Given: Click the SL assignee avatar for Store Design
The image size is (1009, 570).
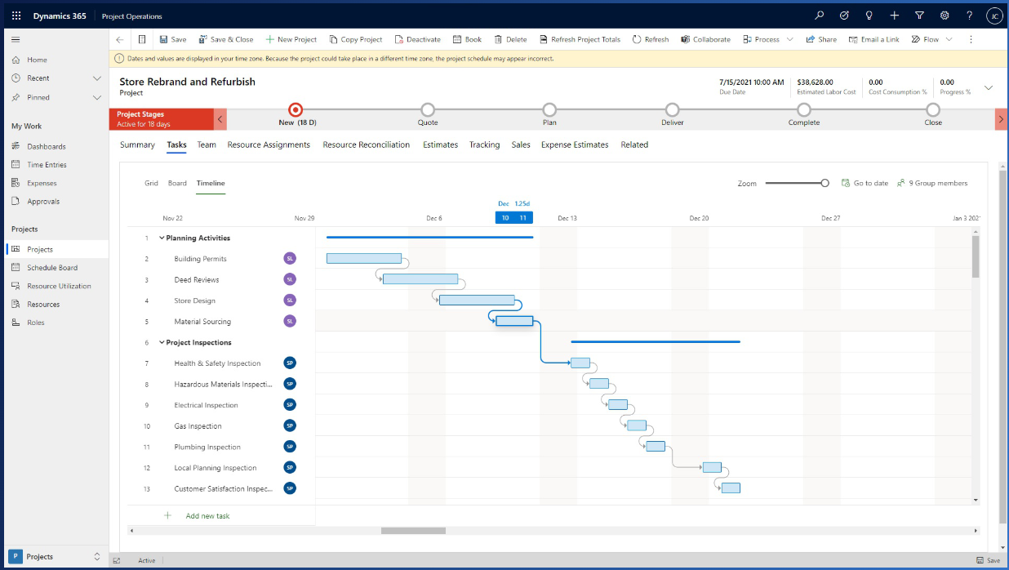Looking at the screenshot, I should (x=290, y=301).
